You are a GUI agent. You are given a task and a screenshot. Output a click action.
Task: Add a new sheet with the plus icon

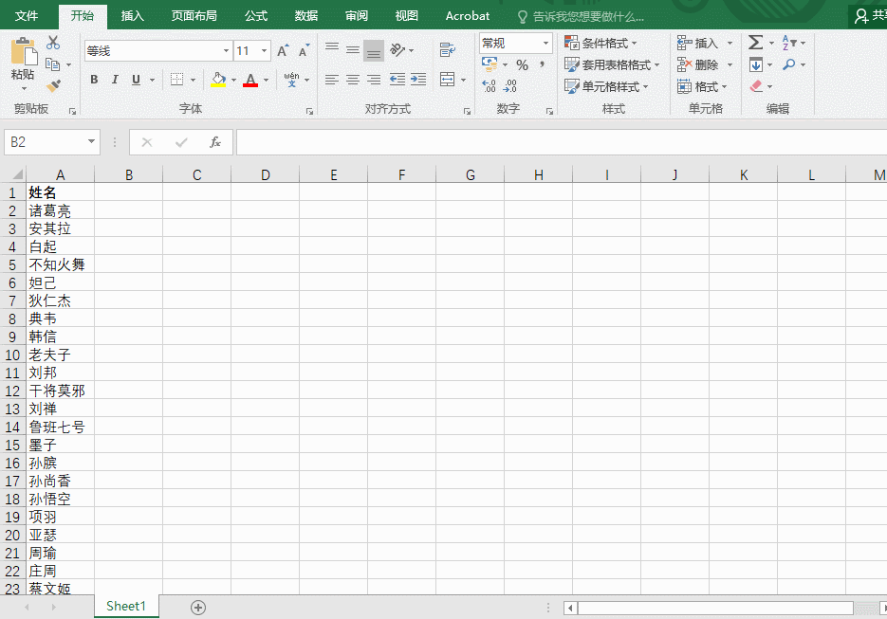pos(198,607)
